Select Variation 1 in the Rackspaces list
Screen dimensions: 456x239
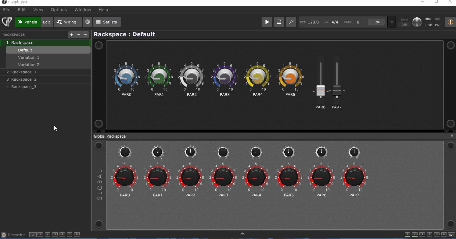coord(29,57)
